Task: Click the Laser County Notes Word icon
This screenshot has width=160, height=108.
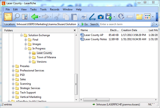Action: [x=82, y=39]
